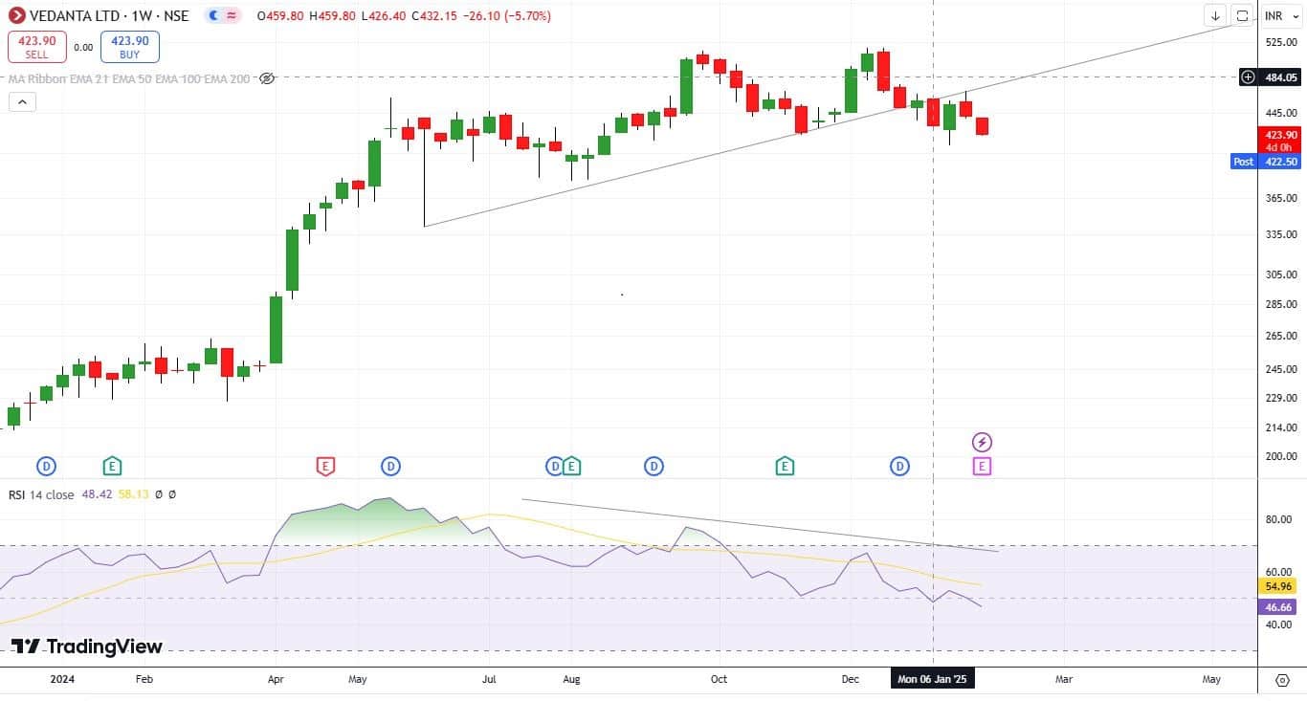Click the first blue D dividend marker

[46, 467]
